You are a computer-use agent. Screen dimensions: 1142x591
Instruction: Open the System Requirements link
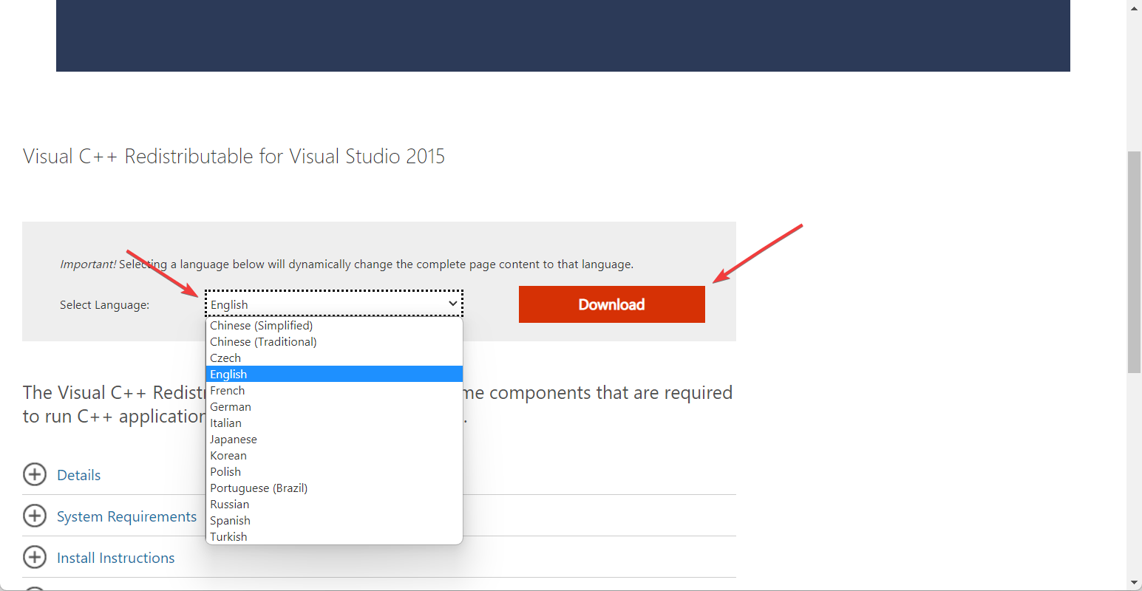pos(127,516)
